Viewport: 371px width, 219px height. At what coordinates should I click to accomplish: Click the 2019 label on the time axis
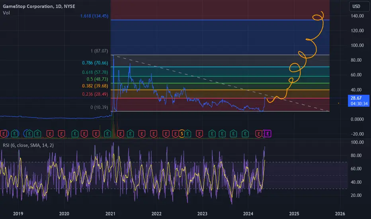[18, 213]
